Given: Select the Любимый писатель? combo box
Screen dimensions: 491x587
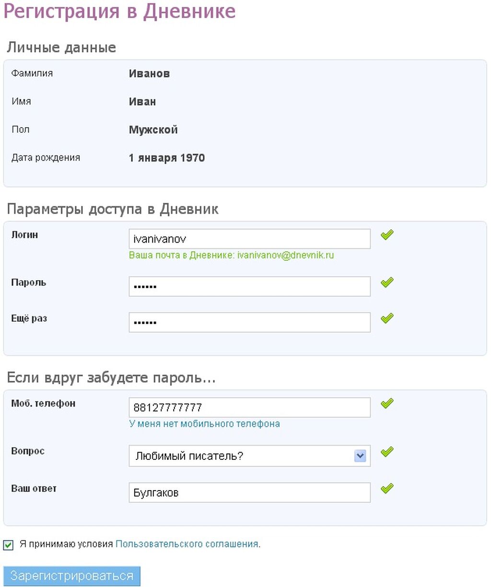Looking at the screenshot, I should point(242,456).
